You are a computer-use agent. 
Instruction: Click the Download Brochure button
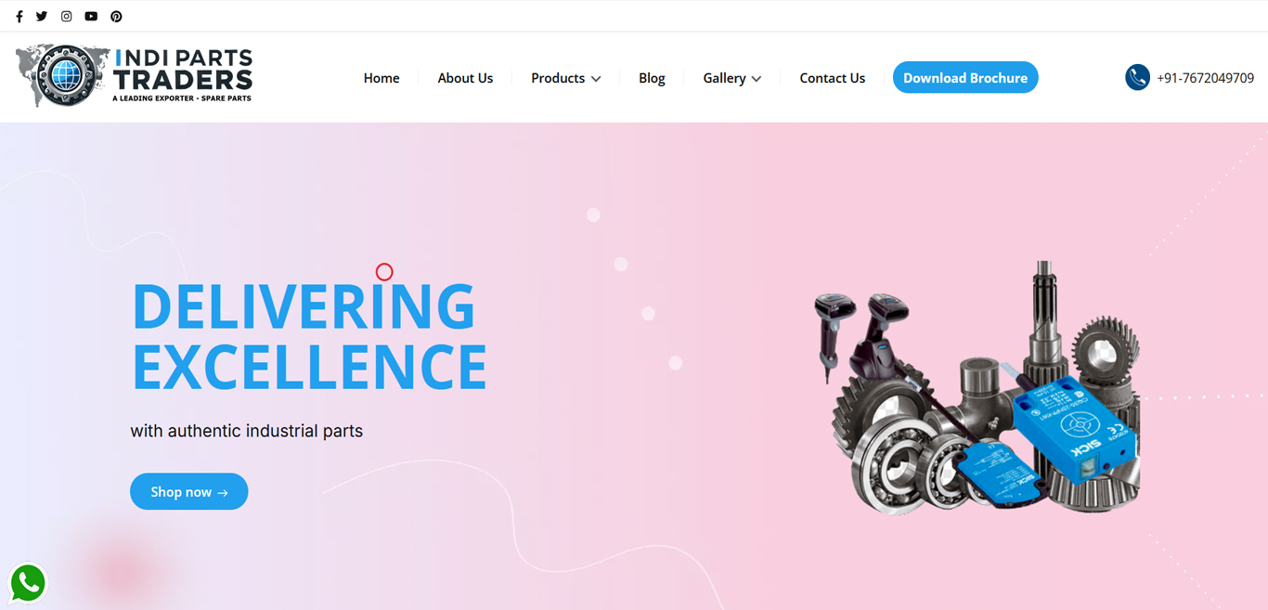(965, 77)
